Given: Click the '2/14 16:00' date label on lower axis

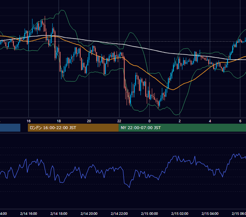Looking at the screenshot, I should (x=29, y=213).
